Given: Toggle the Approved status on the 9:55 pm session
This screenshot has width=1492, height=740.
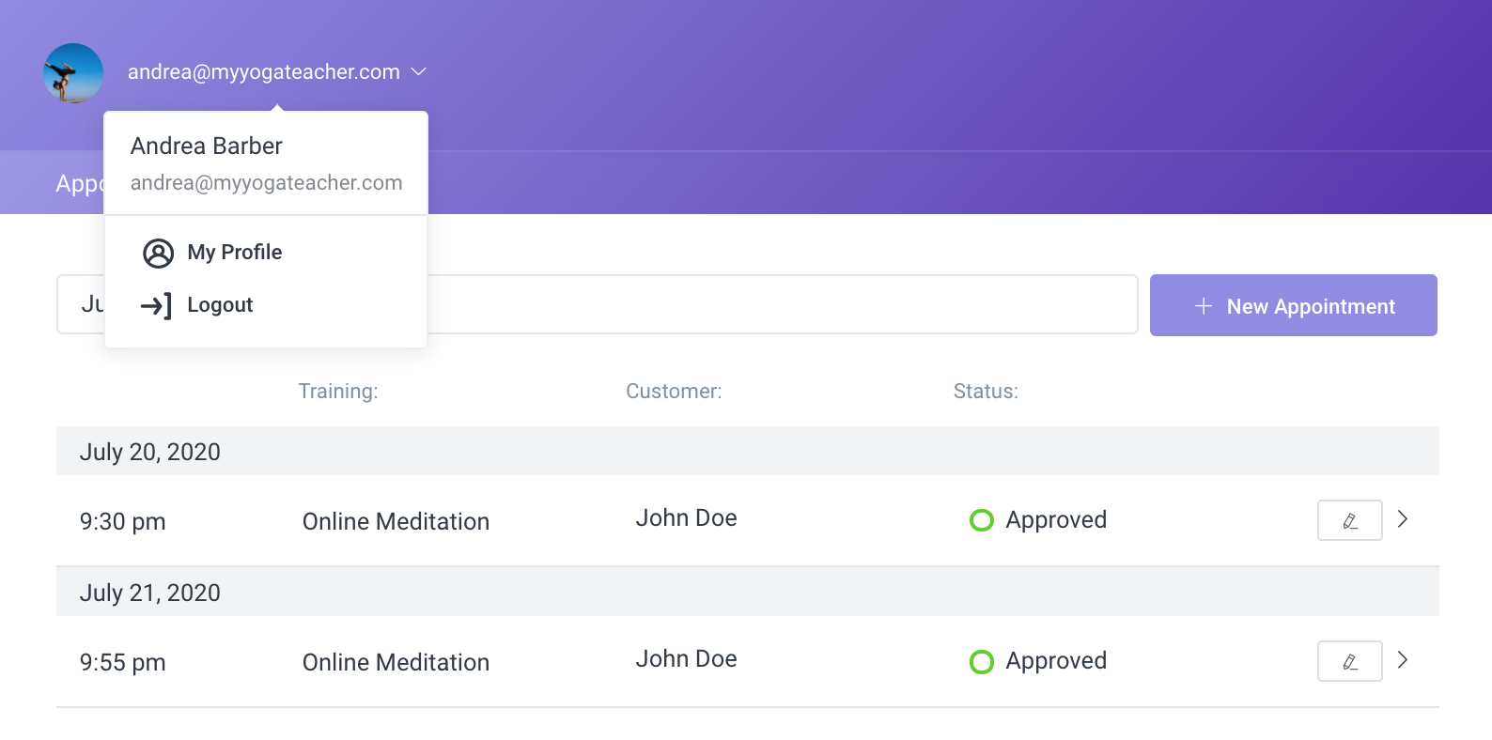Looking at the screenshot, I should pyautogui.click(x=1055, y=660).
